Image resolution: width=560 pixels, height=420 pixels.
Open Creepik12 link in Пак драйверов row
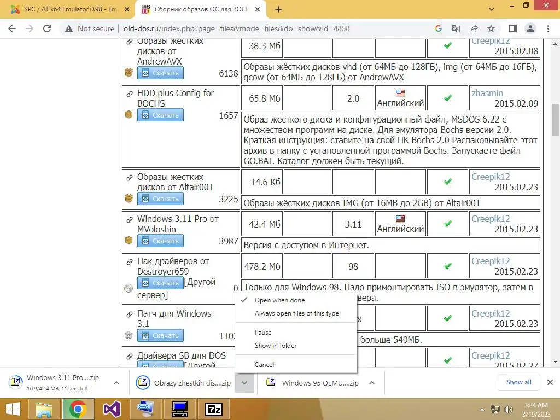pos(491,261)
